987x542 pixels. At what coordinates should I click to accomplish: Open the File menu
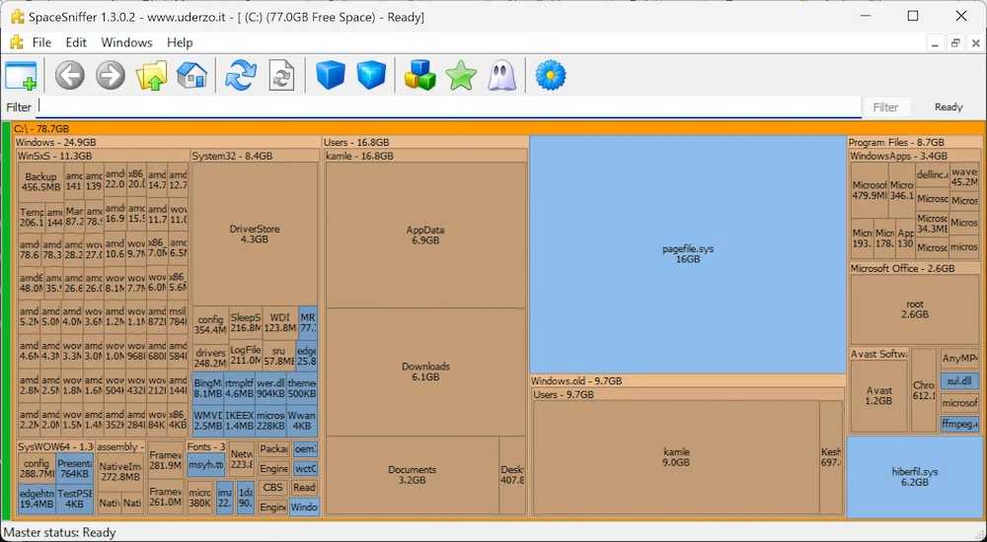(x=41, y=42)
